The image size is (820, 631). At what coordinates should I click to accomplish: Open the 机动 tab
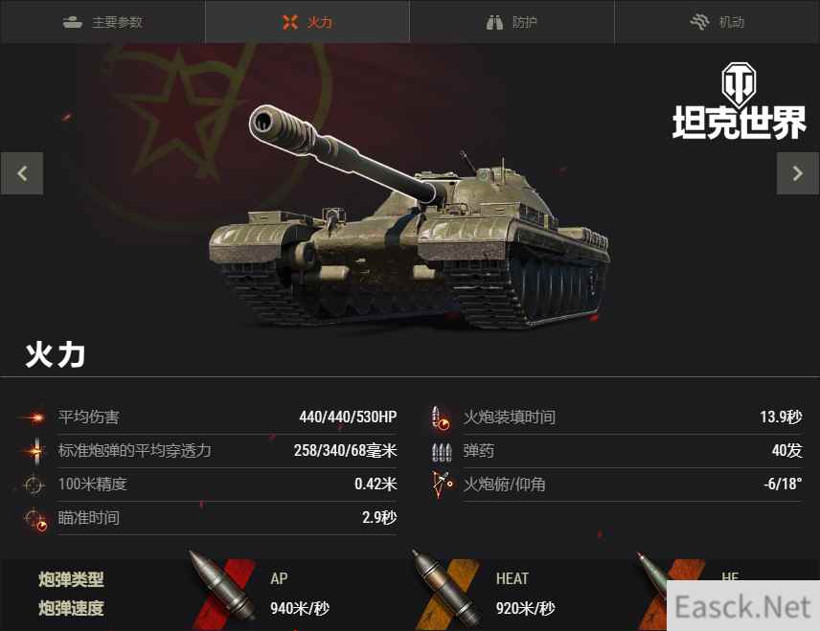pyautogui.click(x=717, y=22)
